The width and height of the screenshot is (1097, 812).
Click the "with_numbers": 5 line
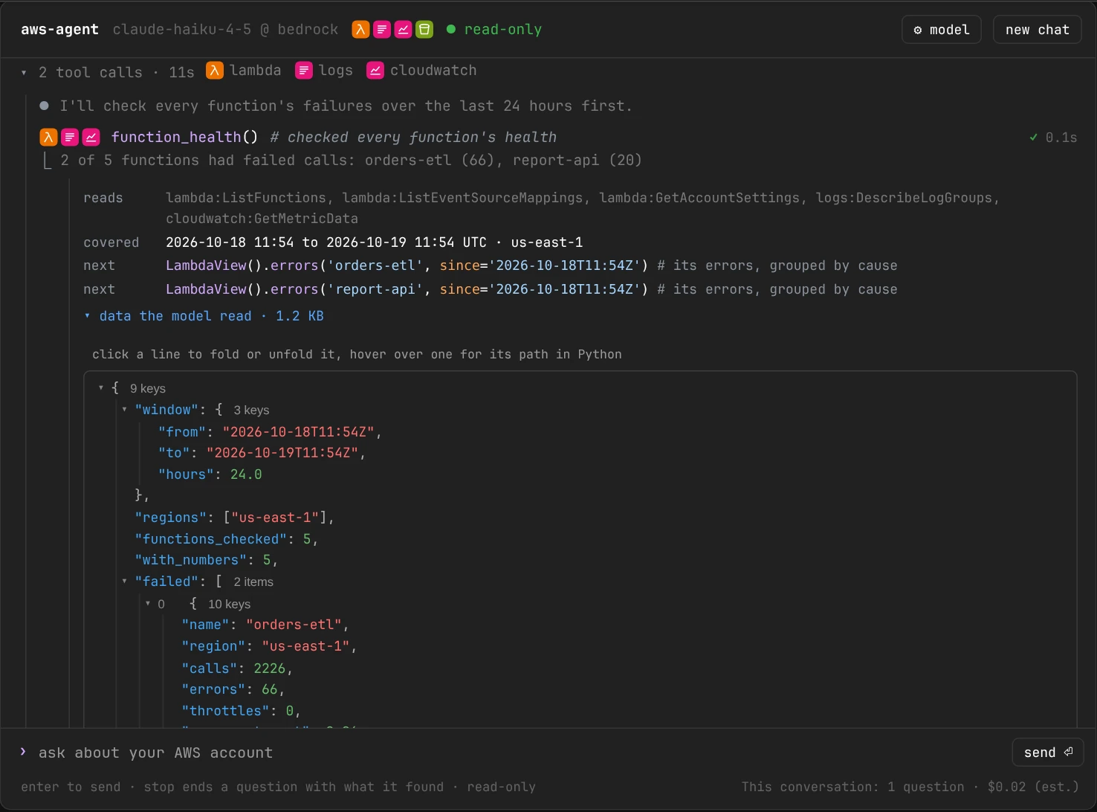(x=207, y=560)
